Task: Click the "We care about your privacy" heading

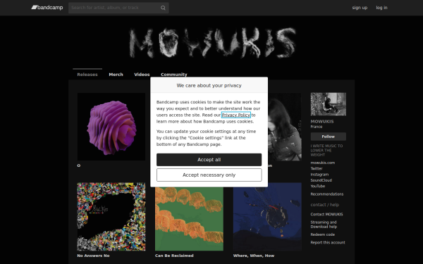Action: click(209, 85)
